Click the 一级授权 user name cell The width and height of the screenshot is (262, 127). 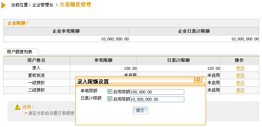37,83
